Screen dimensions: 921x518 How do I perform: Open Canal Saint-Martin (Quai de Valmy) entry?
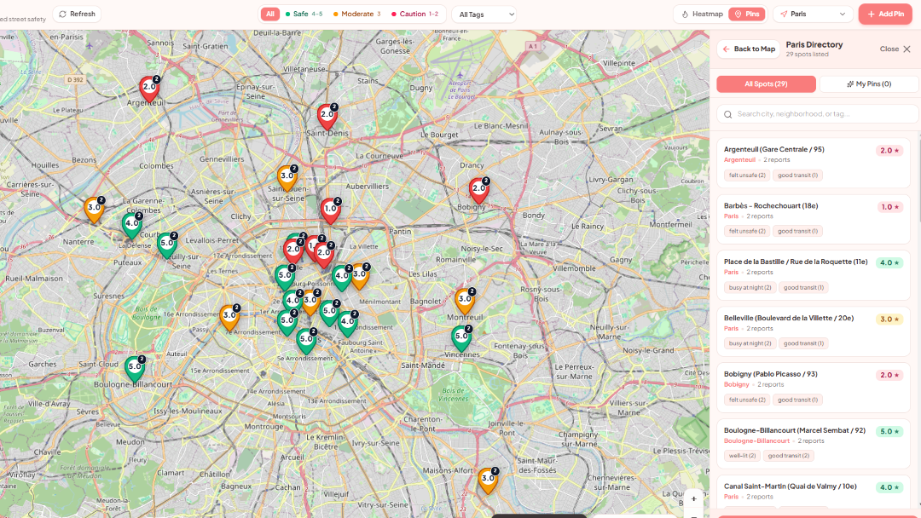(813, 492)
